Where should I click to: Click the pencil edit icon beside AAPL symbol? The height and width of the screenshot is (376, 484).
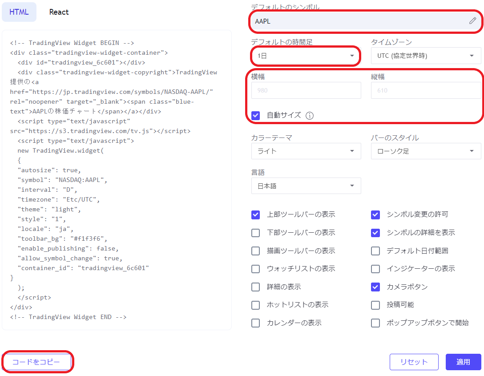pyautogui.click(x=472, y=20)
